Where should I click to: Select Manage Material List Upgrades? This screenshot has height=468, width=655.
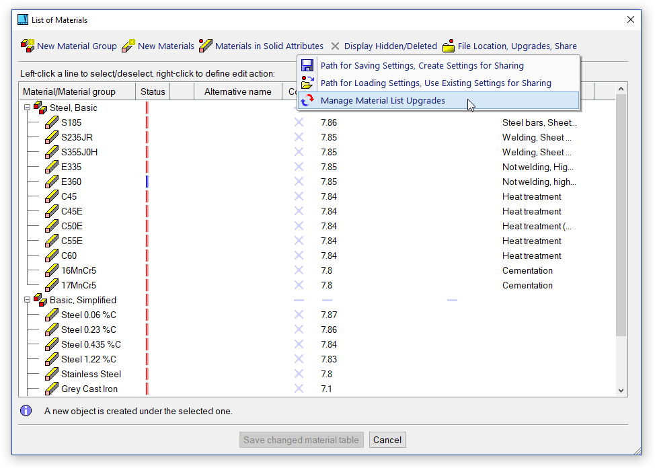383,100
